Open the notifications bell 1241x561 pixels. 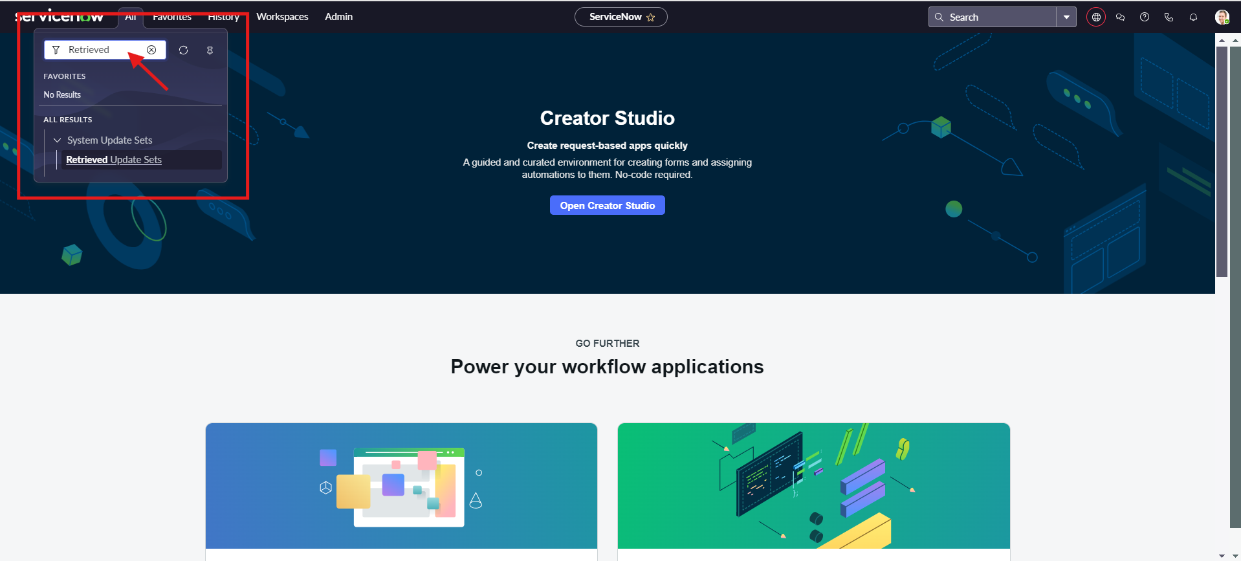[x=1193, y=17]
